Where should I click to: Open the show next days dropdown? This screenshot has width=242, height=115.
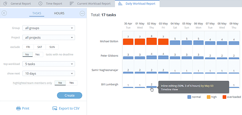pyautogui.click(x=49, y=74)
